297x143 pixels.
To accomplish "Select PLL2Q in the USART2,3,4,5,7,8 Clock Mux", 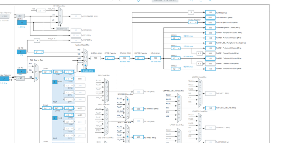I will pyautogui.click(x=179, y=101).
